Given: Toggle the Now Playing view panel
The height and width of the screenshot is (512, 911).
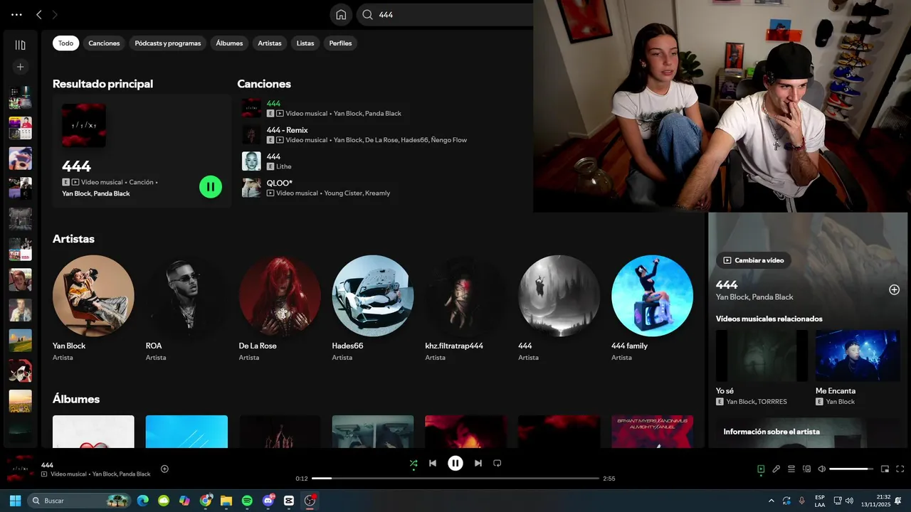Looking at the screenshot, I should [761, 469].
